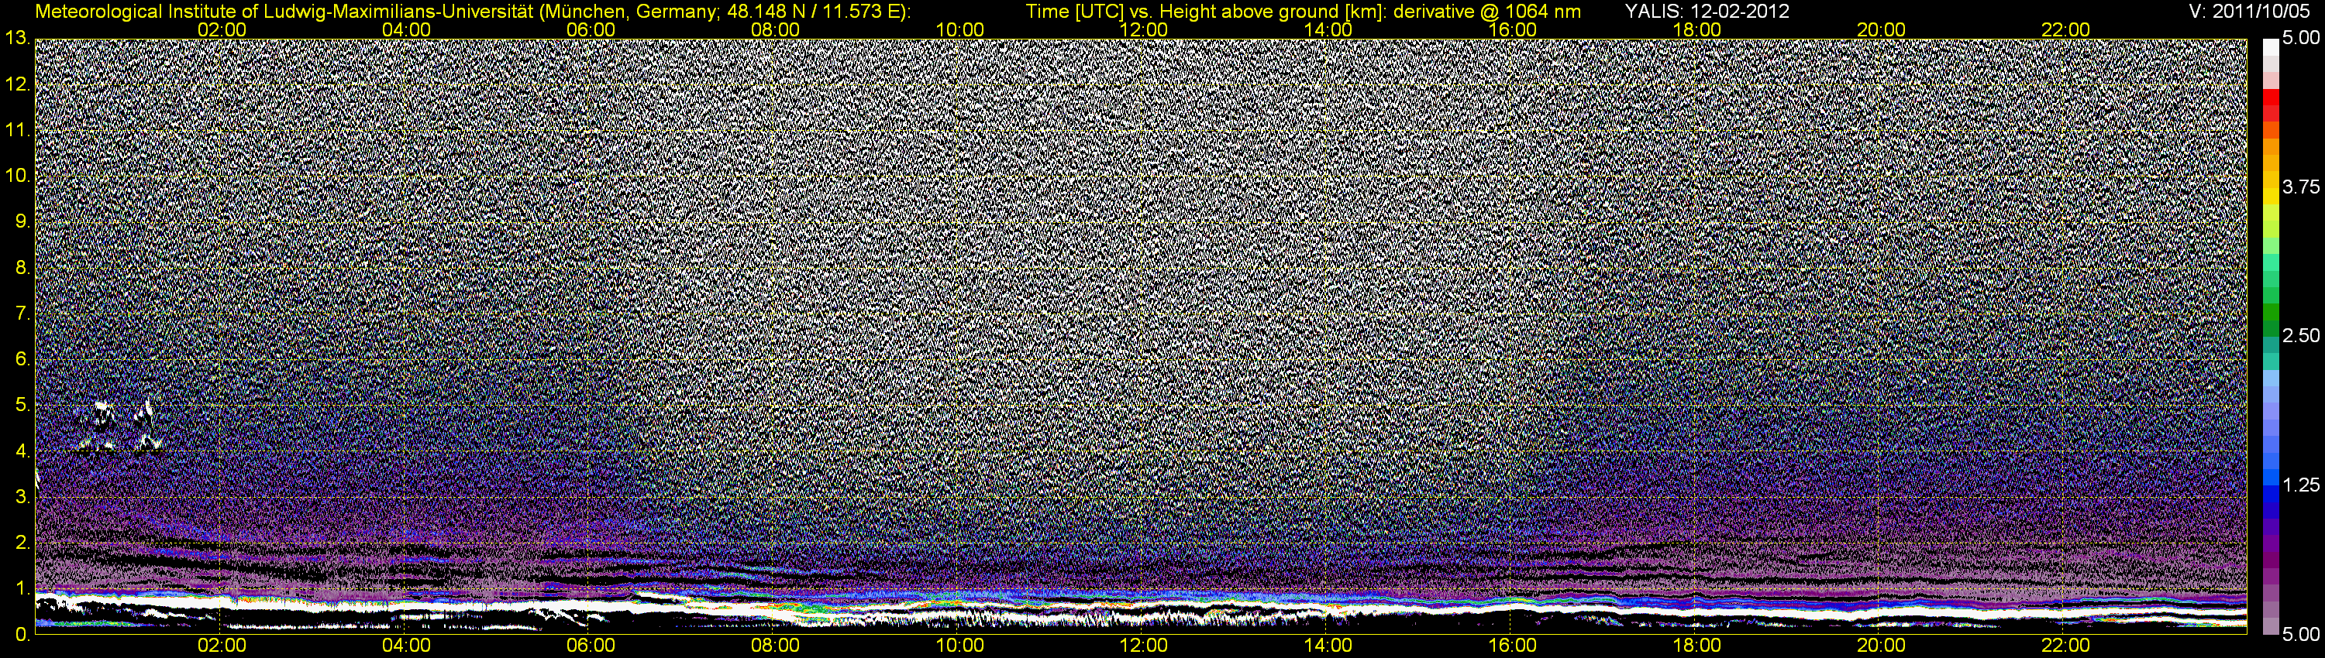Click the 3. km height axis label
The height and width of the screenshot is (658, 2325).
pyautogui.click(x=22, y=498)
